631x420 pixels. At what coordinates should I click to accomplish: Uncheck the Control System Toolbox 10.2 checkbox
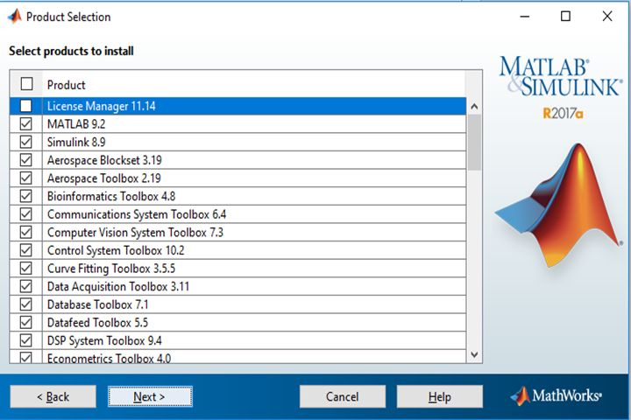click(x=25, y=250)
